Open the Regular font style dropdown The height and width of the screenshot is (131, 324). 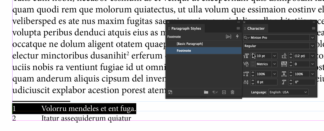point(312,46)
